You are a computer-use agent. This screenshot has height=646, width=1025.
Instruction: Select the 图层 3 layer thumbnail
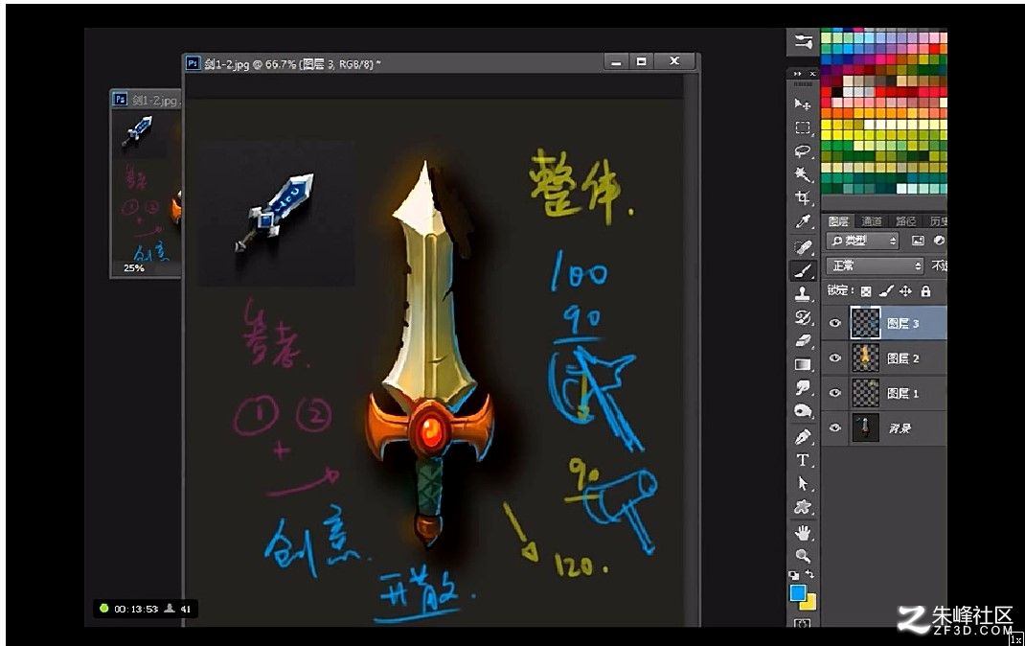tap(865, 323)
